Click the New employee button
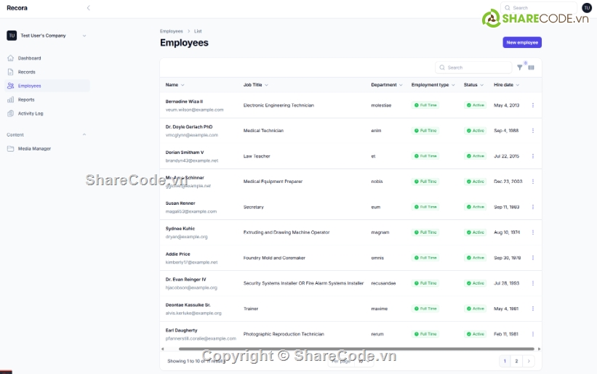Screen dimensions: 597x374 tap(522, 43)
